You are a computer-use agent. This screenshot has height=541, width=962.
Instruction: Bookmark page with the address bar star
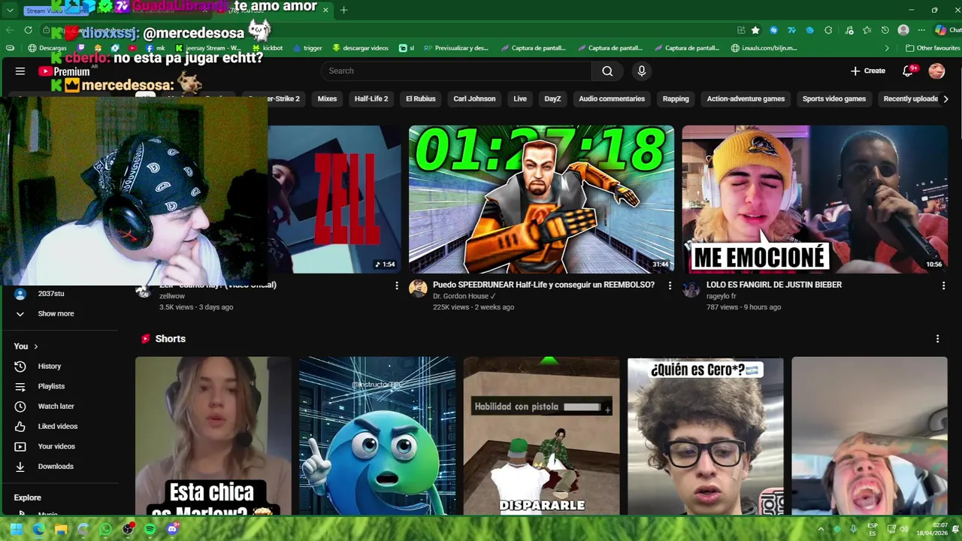(x=755, y=30)
